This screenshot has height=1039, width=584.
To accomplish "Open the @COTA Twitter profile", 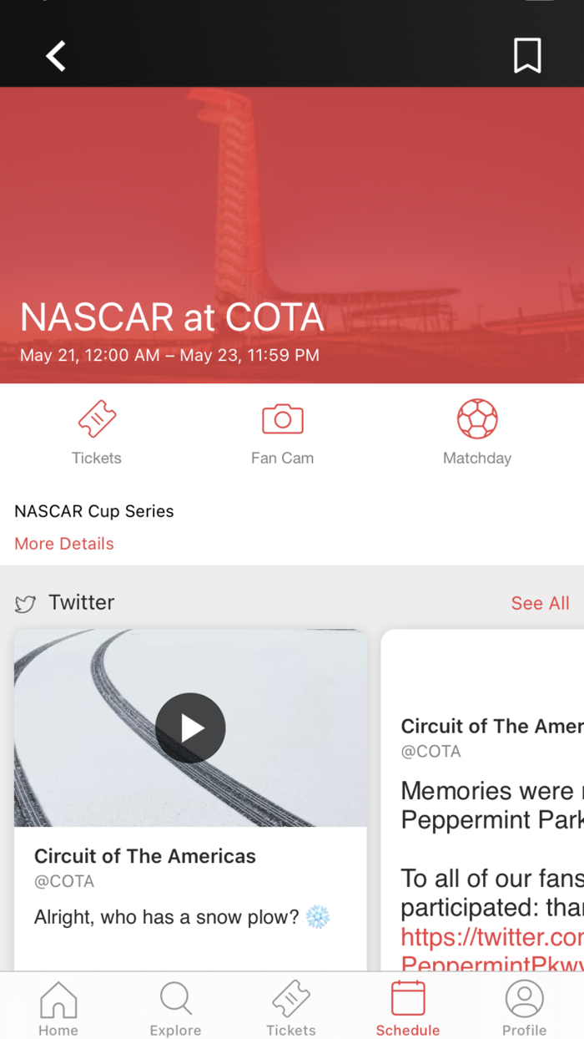I will tap(63, 881).
